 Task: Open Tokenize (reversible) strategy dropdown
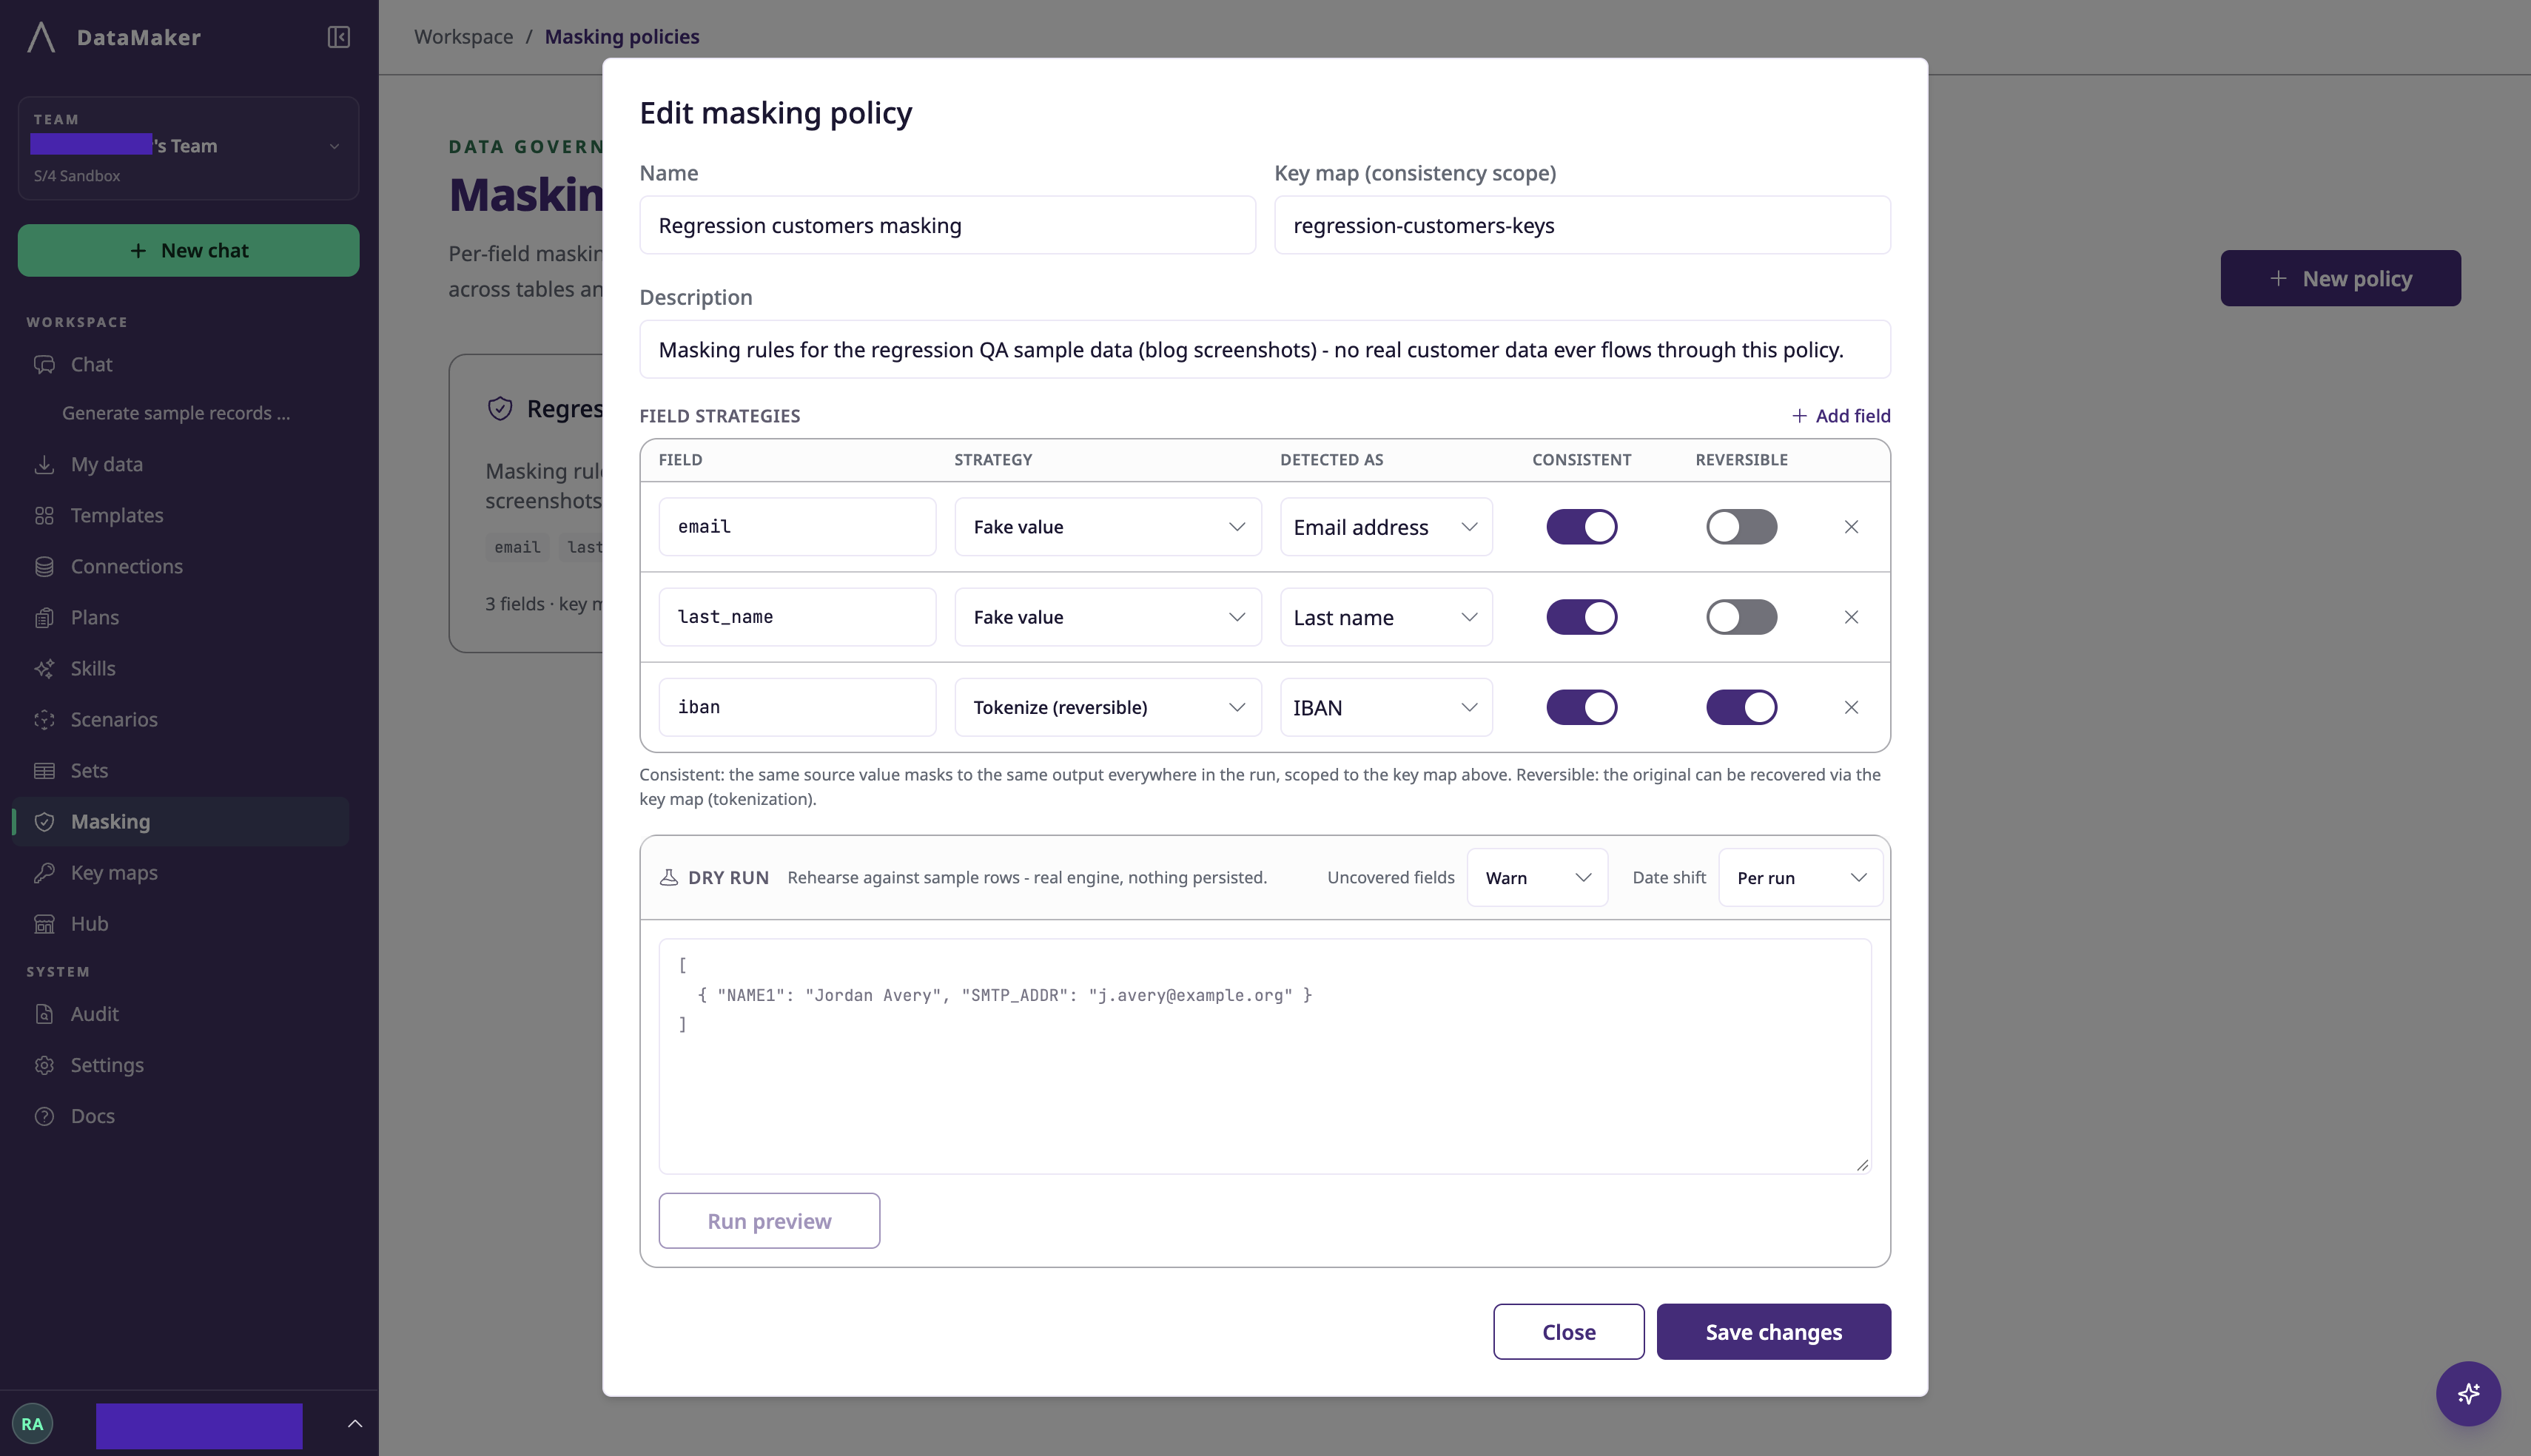1108,707
